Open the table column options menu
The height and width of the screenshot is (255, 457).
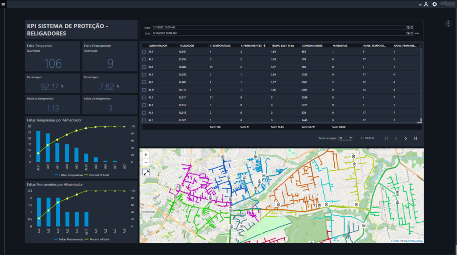tap(420, 46)
